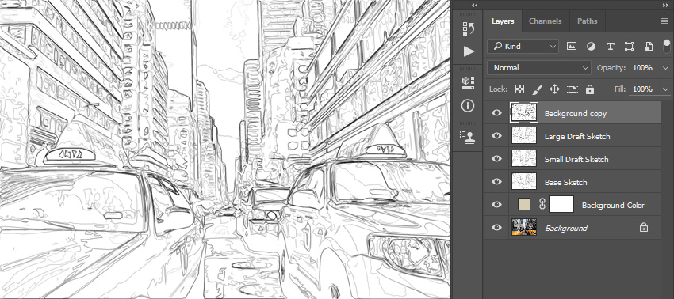Open the Actions panel play icon

pos(469,51)
